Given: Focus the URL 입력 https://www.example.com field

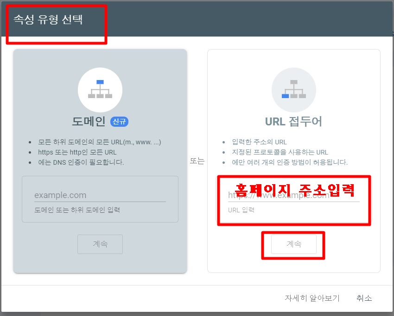Looking at the screenshot, I should pos(294,195).
